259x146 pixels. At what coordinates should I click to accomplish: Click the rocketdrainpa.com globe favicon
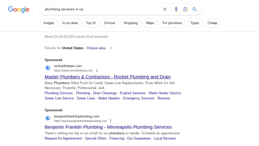click(x=48, y=68)
